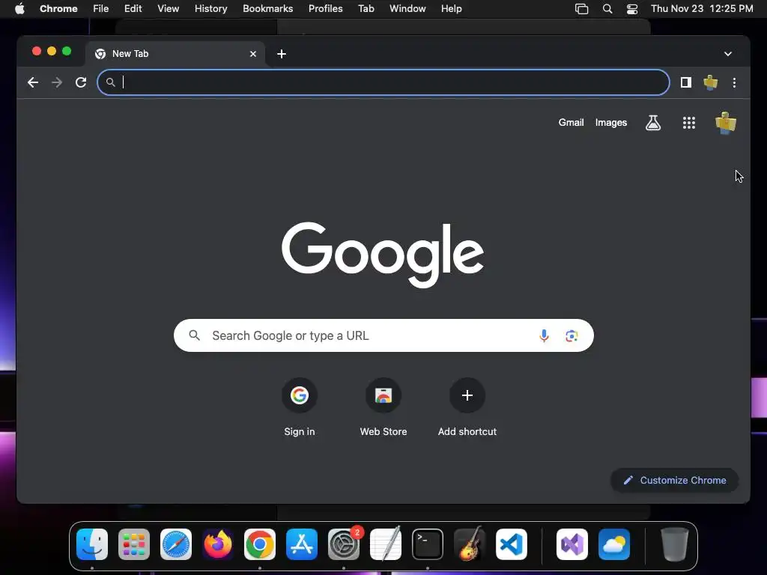Launch Safari from the Dock
The image size is (767, 575).
tap(176, 544)
